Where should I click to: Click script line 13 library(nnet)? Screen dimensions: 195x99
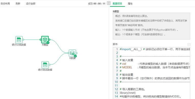pos(128,93)
